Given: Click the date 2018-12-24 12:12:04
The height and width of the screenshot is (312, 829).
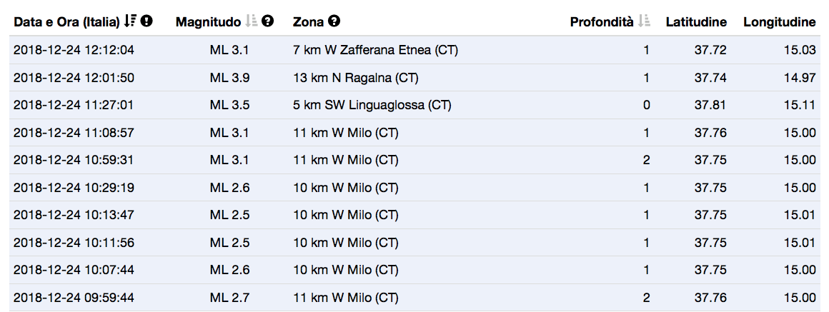Looking at the screenshot, I should coord(74,50).
